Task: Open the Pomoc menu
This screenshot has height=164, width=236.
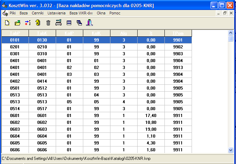Action: tap(115, 13)
